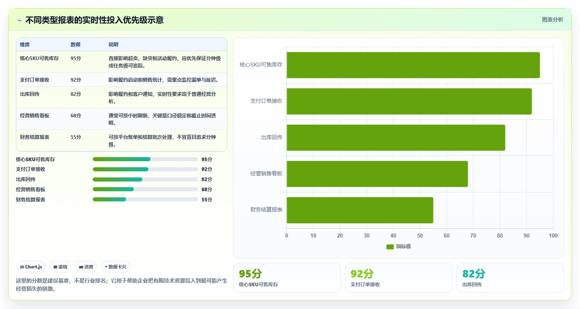The height and width of the screenshot is (309, 580).
Task: Open the 92分 支付订单接收 data card
Action: tap(399, 278)
